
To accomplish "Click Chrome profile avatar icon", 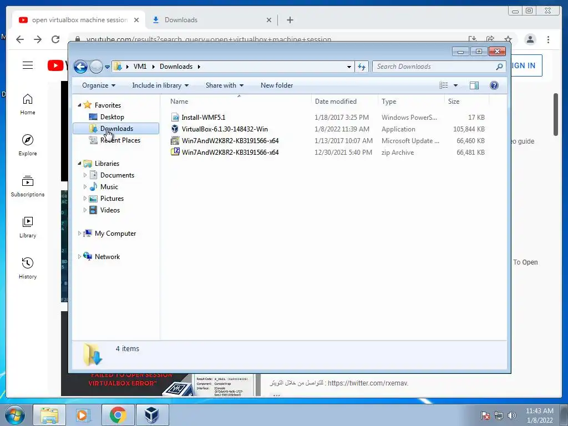I will [x=530, y=39].
